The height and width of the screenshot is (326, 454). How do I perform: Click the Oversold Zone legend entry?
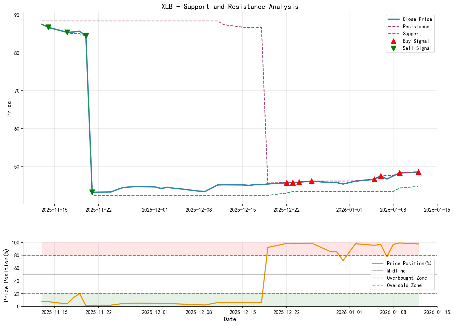click(404, 285)
